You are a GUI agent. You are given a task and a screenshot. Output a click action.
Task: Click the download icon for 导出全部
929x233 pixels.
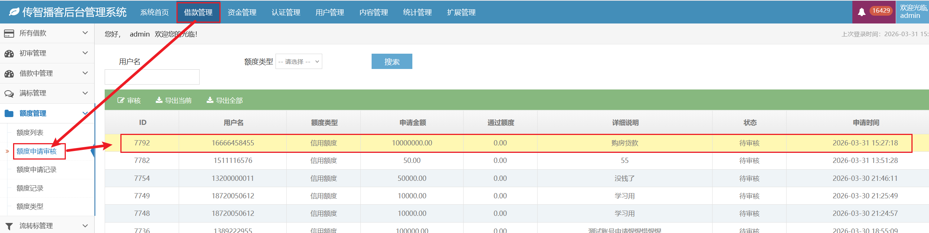210,100
